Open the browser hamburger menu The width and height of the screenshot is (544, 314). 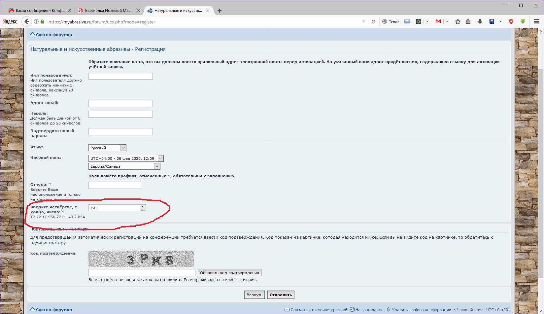click(536, 21)
